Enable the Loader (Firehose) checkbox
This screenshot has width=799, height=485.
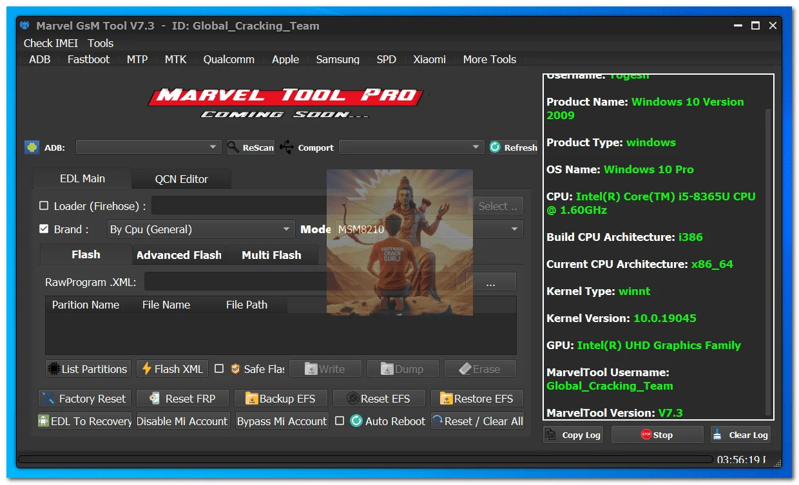tap(44, 206)
